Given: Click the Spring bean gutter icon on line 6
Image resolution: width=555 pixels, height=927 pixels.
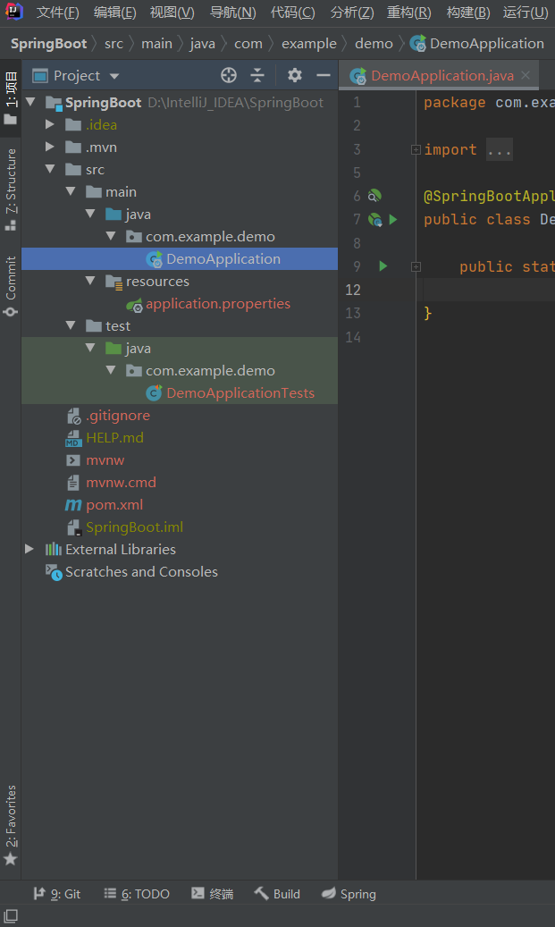Looking at the screenshot, I should click(374, 196).
